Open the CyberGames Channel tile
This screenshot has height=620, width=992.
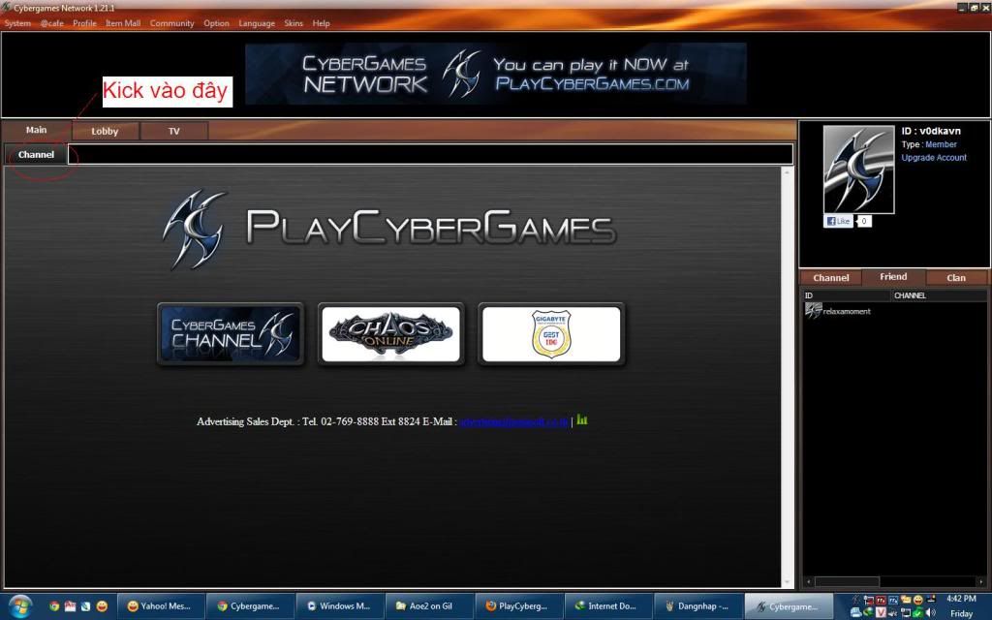(x=231, y=334)
